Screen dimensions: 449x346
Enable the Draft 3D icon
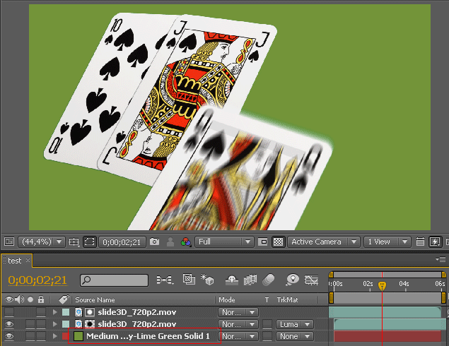tap(207, 280)
